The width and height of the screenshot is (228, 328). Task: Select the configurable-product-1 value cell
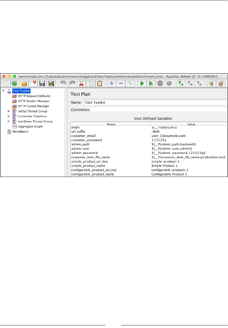170,170
